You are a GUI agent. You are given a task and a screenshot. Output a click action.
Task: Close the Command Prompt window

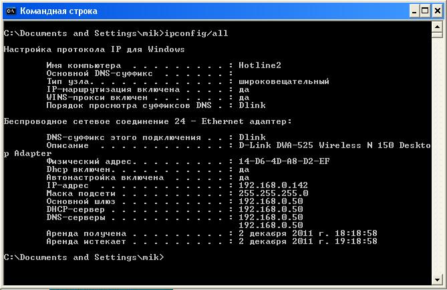436,11
